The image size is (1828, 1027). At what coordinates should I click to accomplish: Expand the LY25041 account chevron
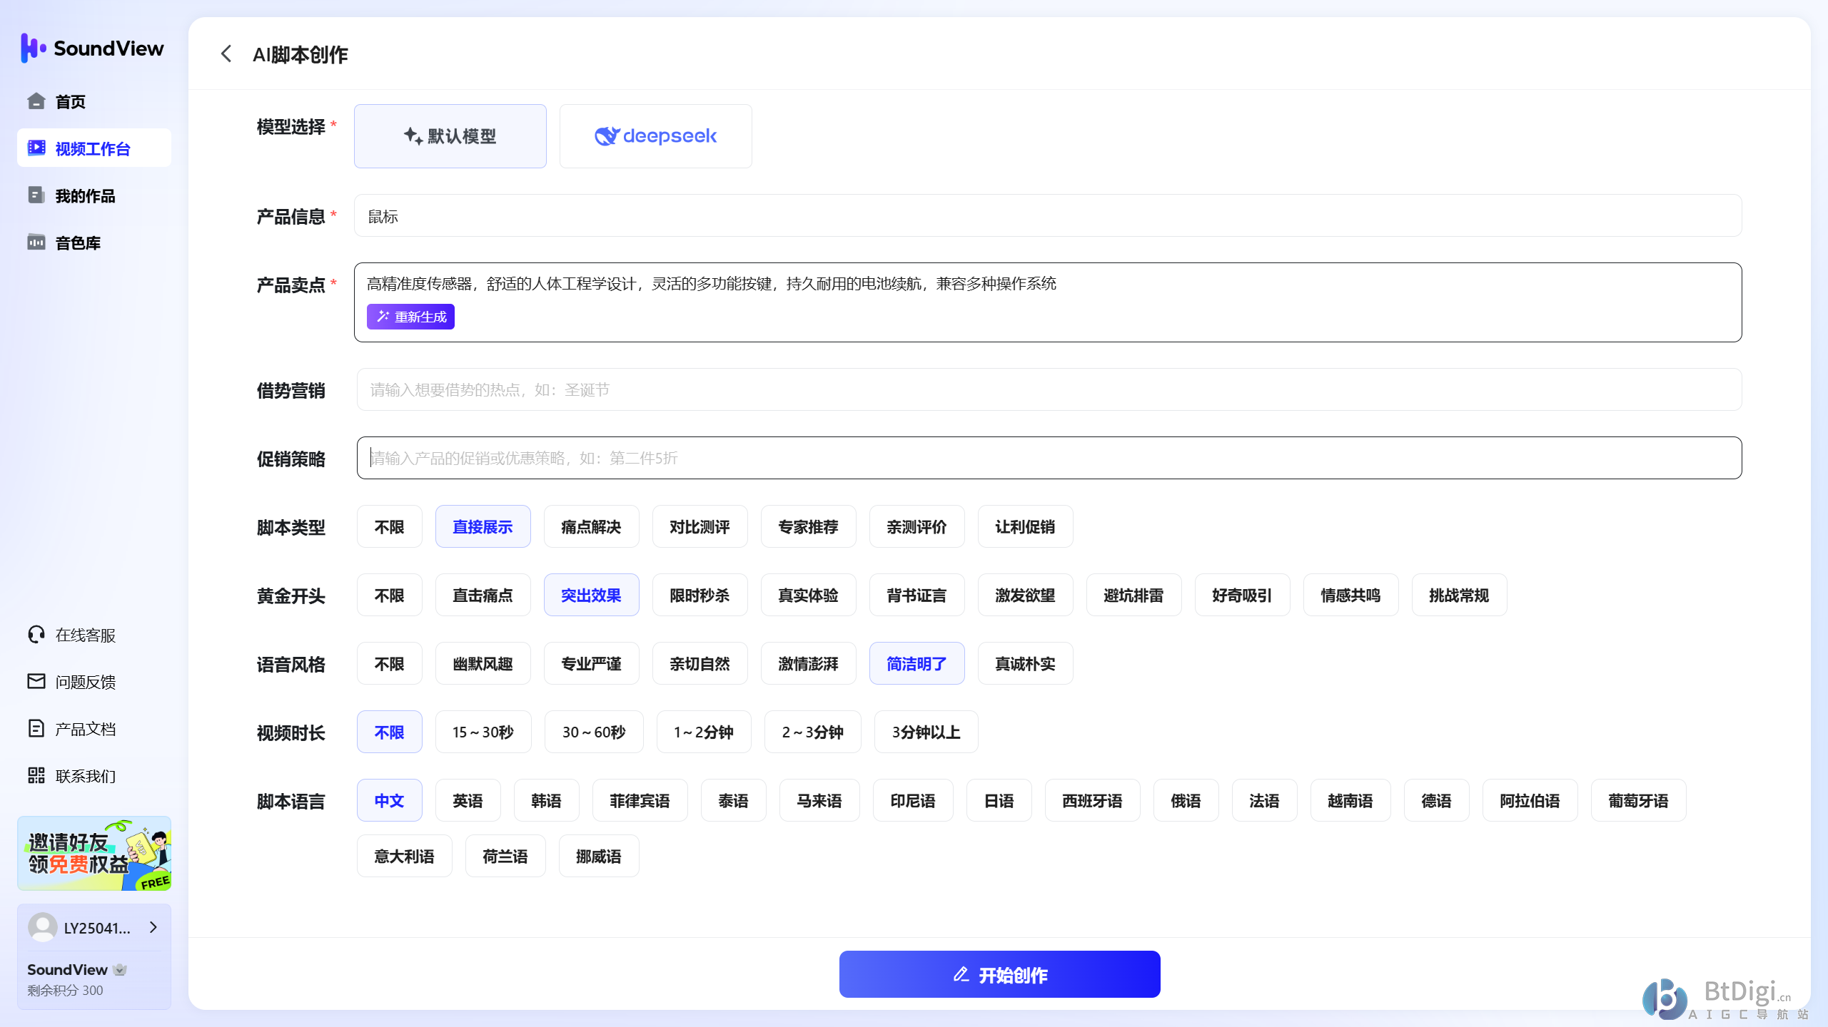153,927
